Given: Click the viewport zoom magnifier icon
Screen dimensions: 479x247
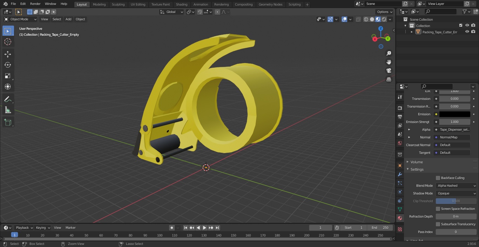Looking at the screenshot, I should (389, 53).
